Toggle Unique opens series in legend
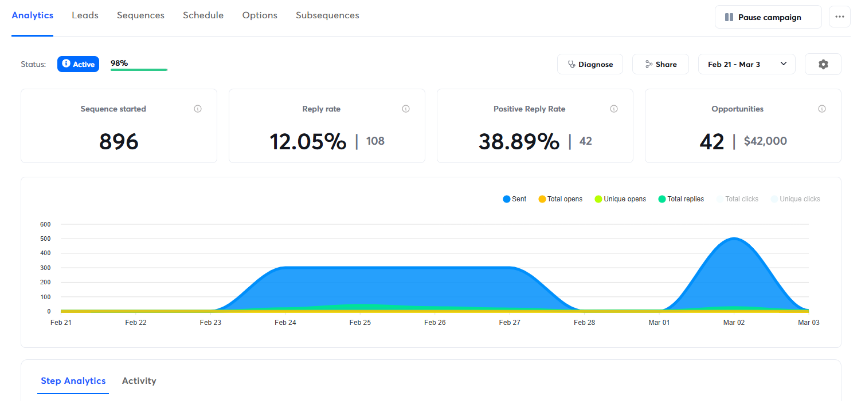Image resolution: width=865 pixels, height=401 pixels. (x=620, y=199)
